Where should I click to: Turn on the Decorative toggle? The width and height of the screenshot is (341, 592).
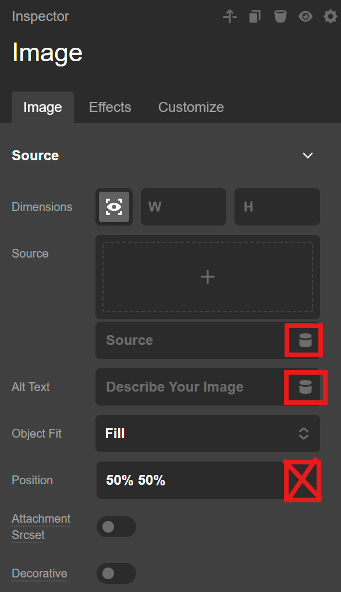pos(116,573)
